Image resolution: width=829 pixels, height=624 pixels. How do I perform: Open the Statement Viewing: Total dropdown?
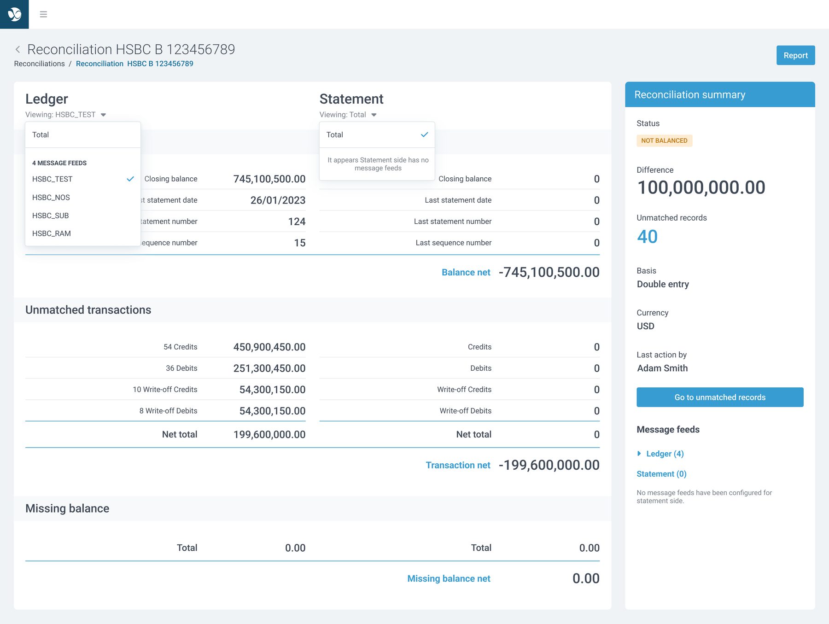point(348,115)
